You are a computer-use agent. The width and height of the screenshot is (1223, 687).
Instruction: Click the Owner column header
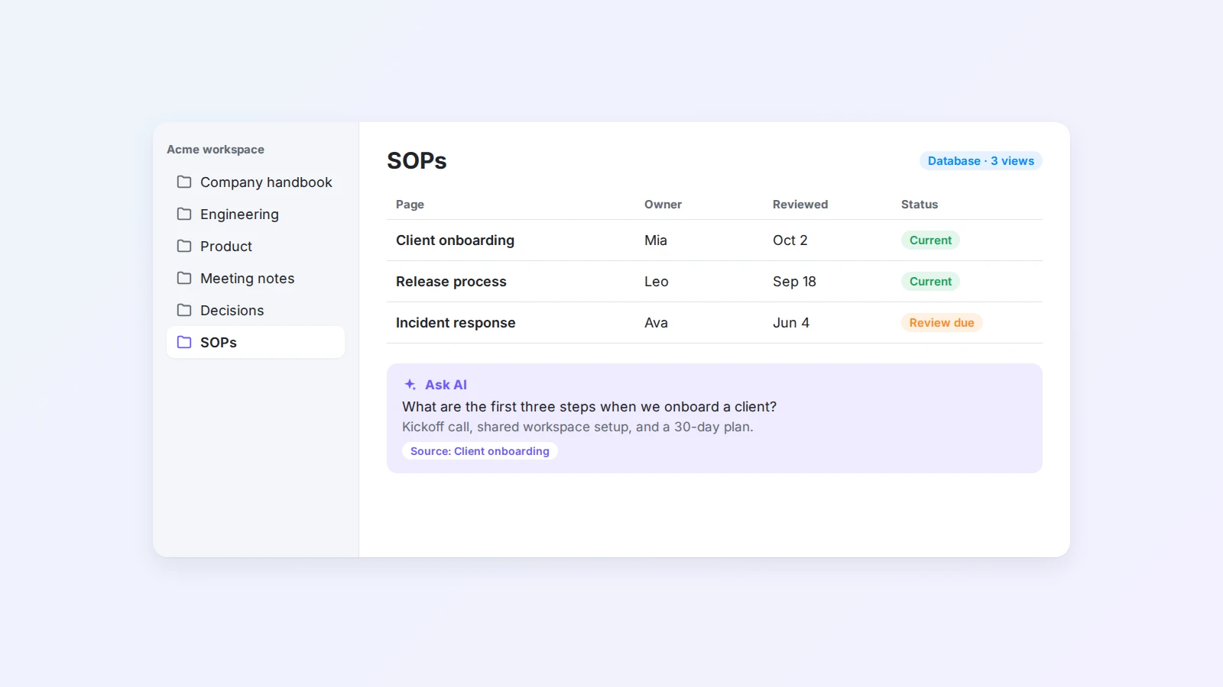(x=663, y=204)
